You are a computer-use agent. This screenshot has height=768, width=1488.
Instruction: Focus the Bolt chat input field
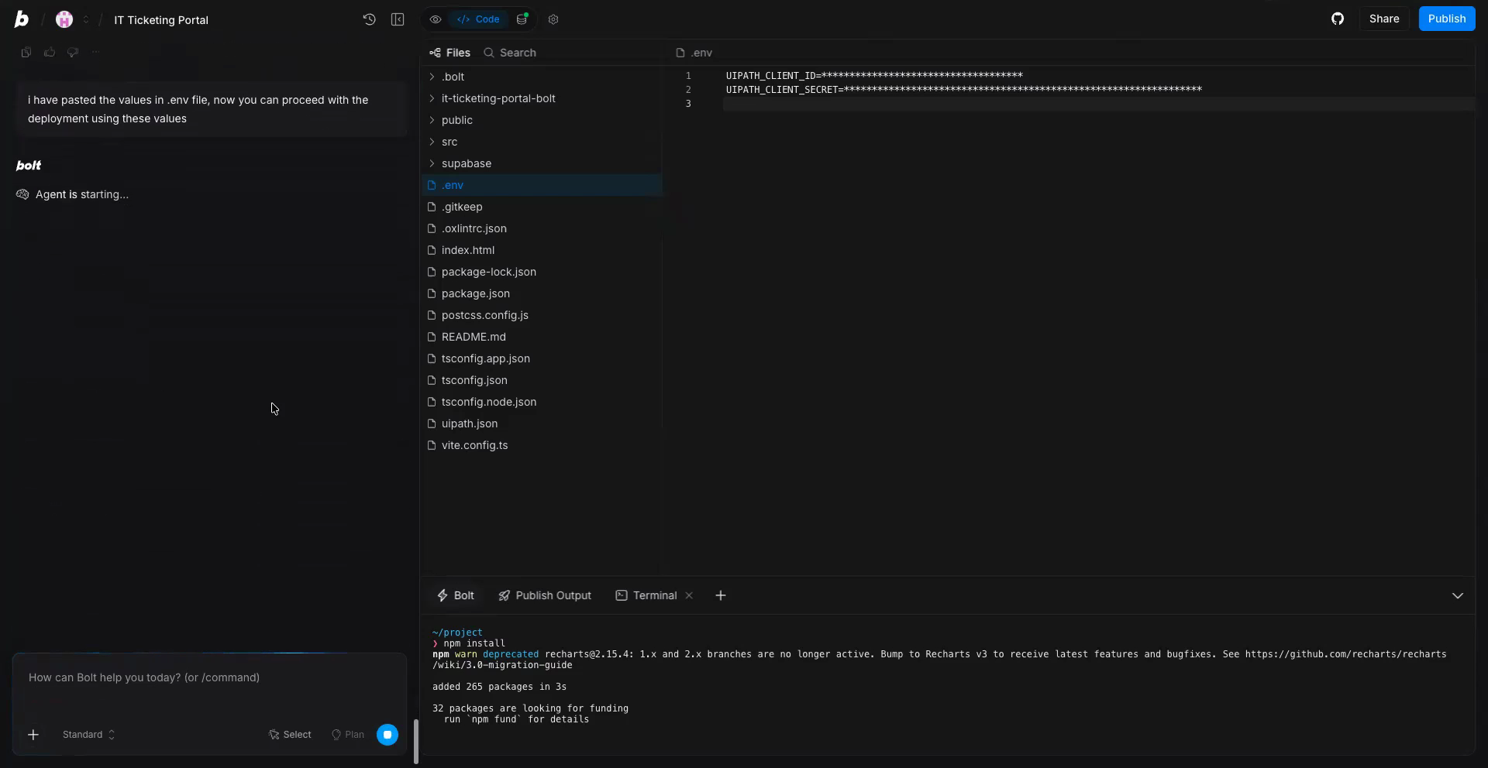[209, 677]
